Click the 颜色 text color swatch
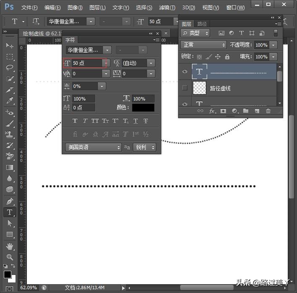297x293 pixels. [x=143, y=108]
